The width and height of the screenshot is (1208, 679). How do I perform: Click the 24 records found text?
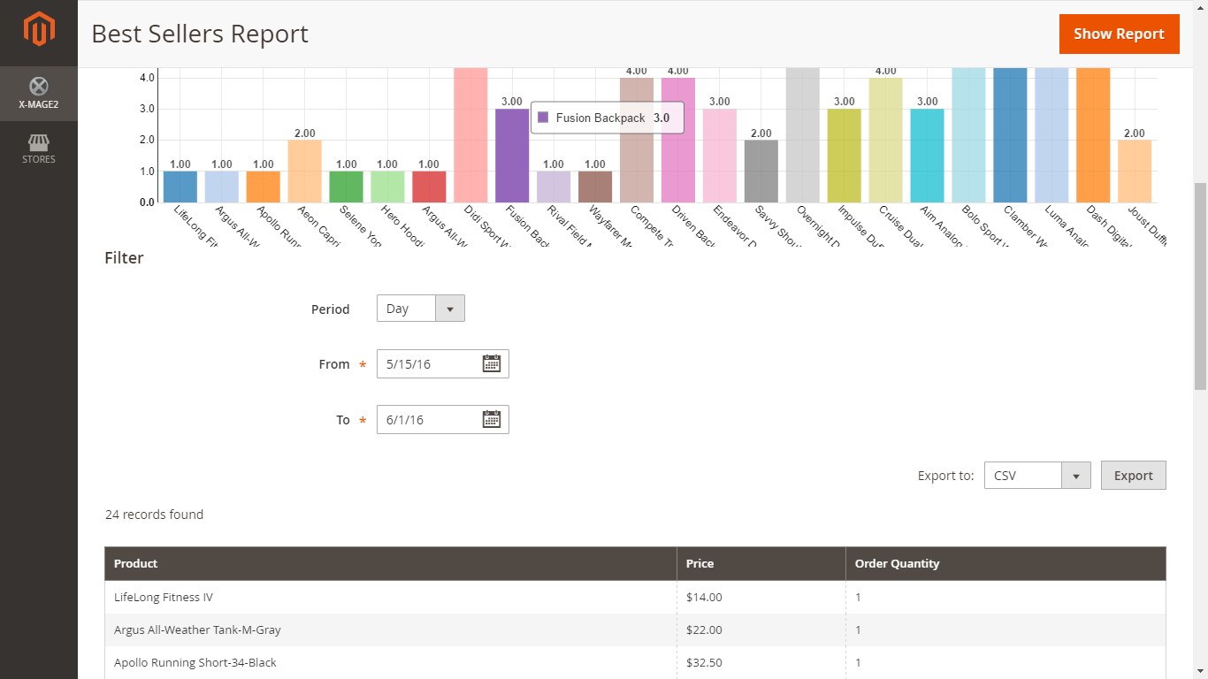(154, 515)
